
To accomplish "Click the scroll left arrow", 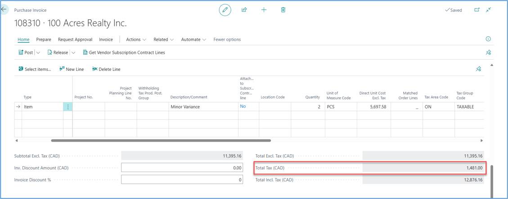I will [x=17, y=141].
